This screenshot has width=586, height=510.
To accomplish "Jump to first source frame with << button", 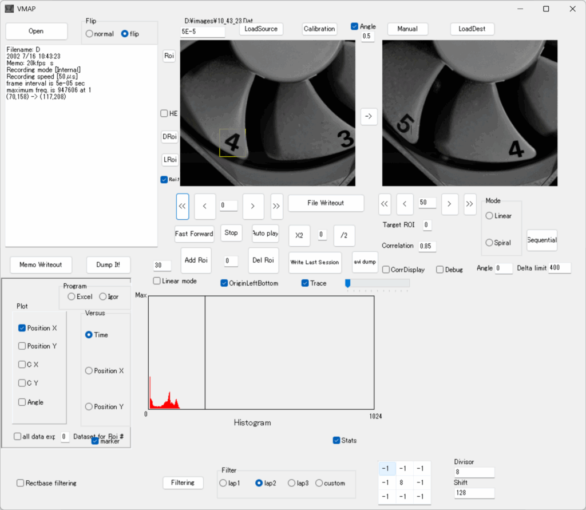I will [183, 206].
